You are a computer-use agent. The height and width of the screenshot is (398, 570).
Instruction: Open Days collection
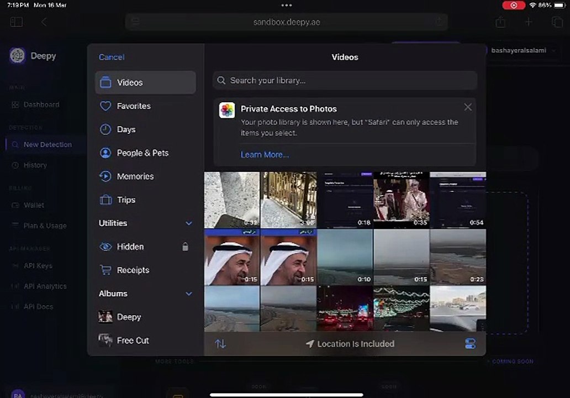tap(145, 129)
